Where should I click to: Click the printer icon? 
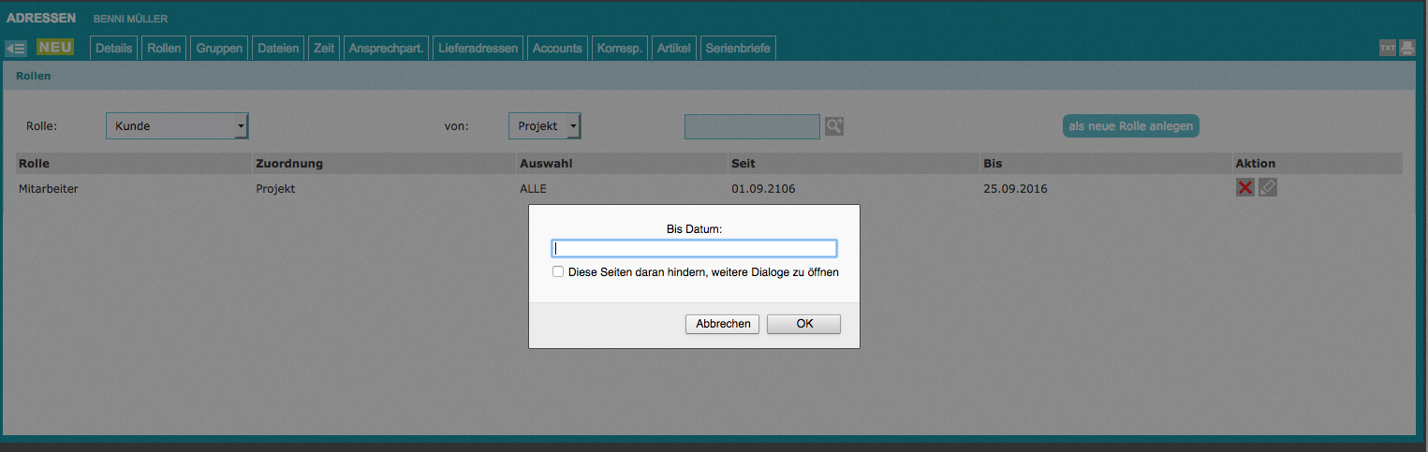tap(1406, 49)
